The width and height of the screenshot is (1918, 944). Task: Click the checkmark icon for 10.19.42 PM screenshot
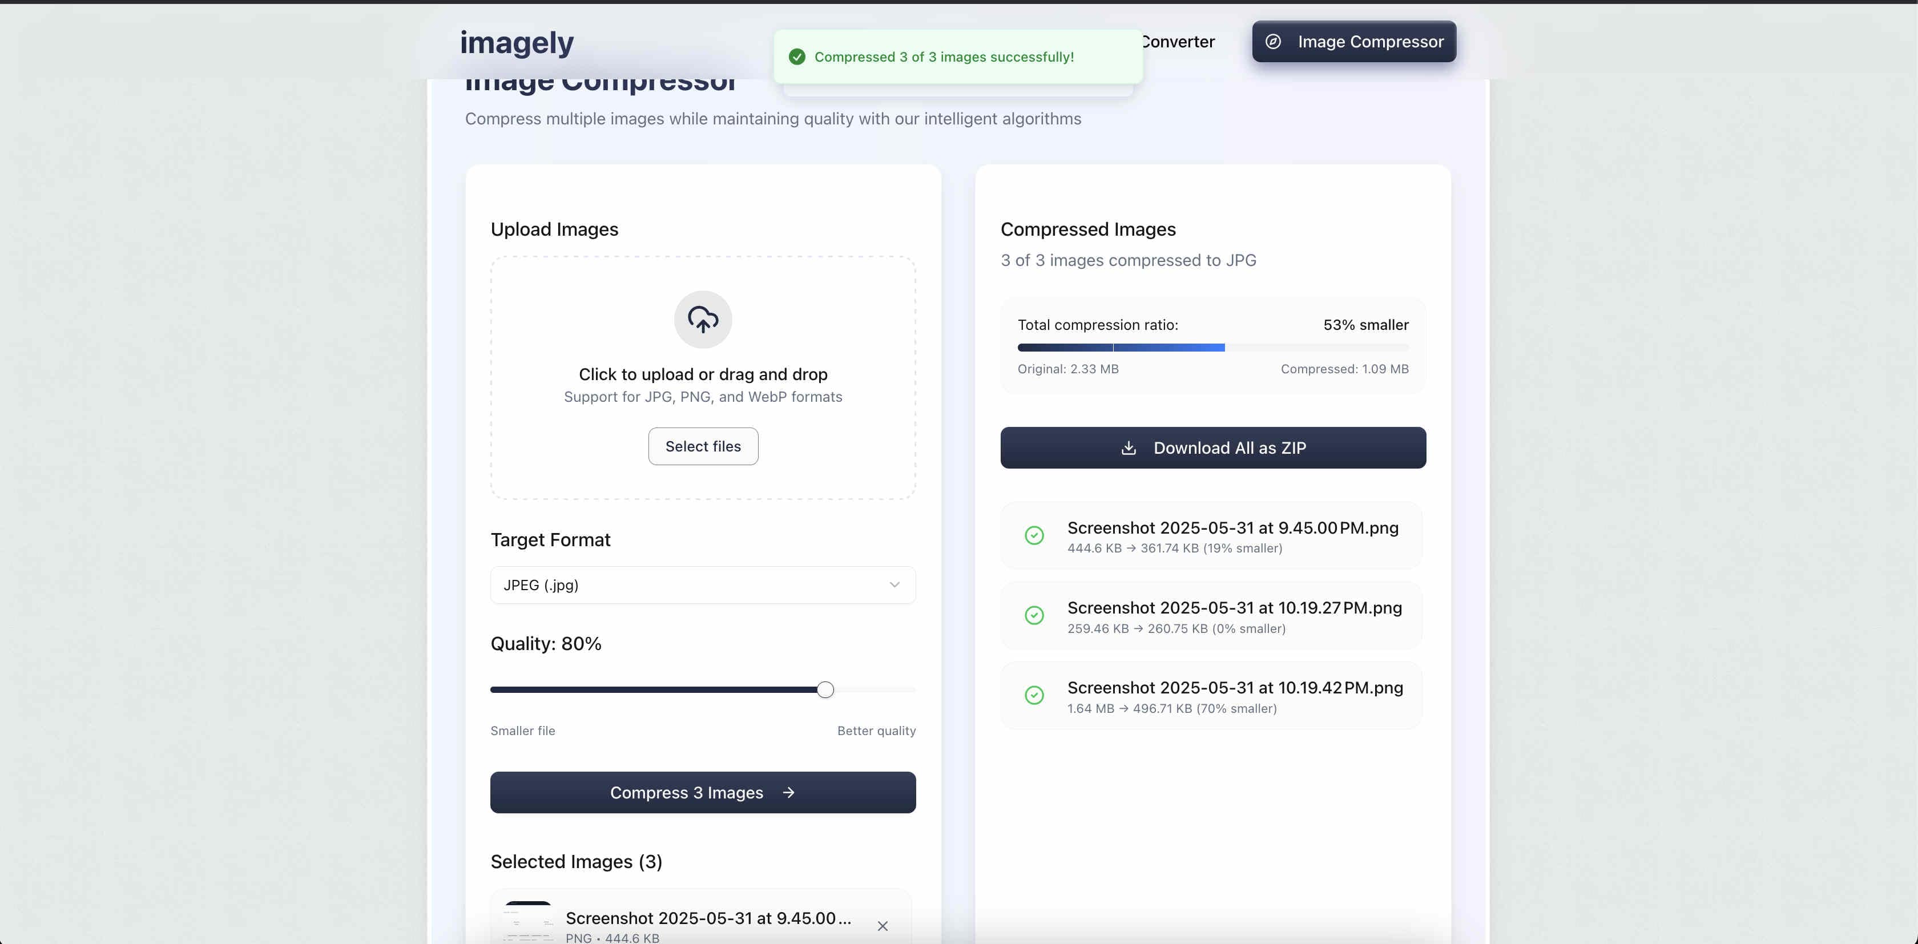click(1034, 695)
